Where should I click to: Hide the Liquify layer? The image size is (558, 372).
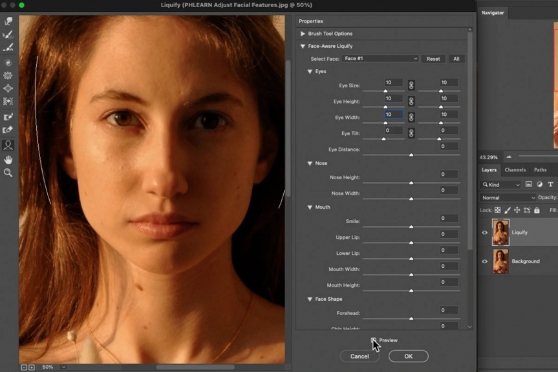pyautogui.click(x=485, y=233)
